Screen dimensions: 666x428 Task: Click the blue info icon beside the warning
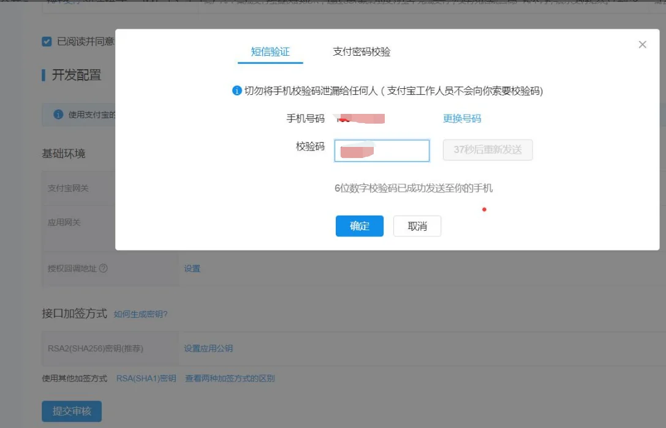point(237,91)
